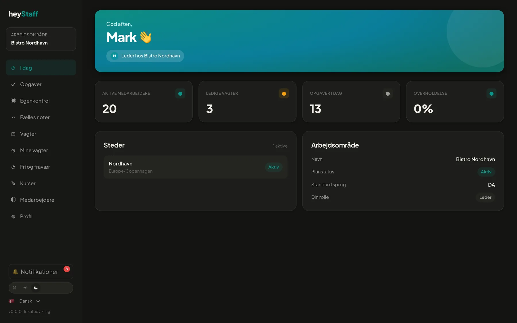Screen dimensions: 517x323
Task: Click the Fri og fravær icon
Action: (13, 167)
